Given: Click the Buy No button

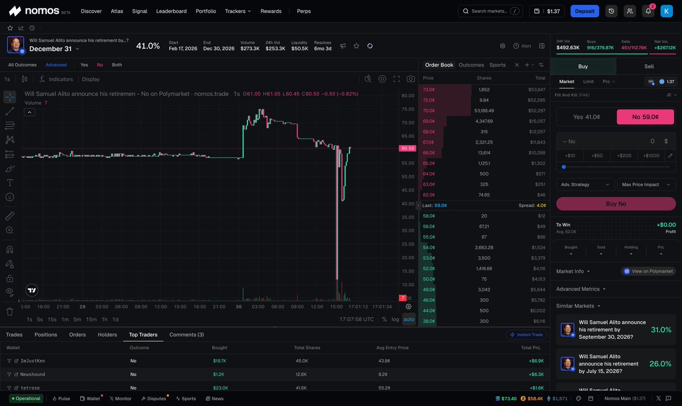Looking at the screenshot, I should tap(616, 204).
